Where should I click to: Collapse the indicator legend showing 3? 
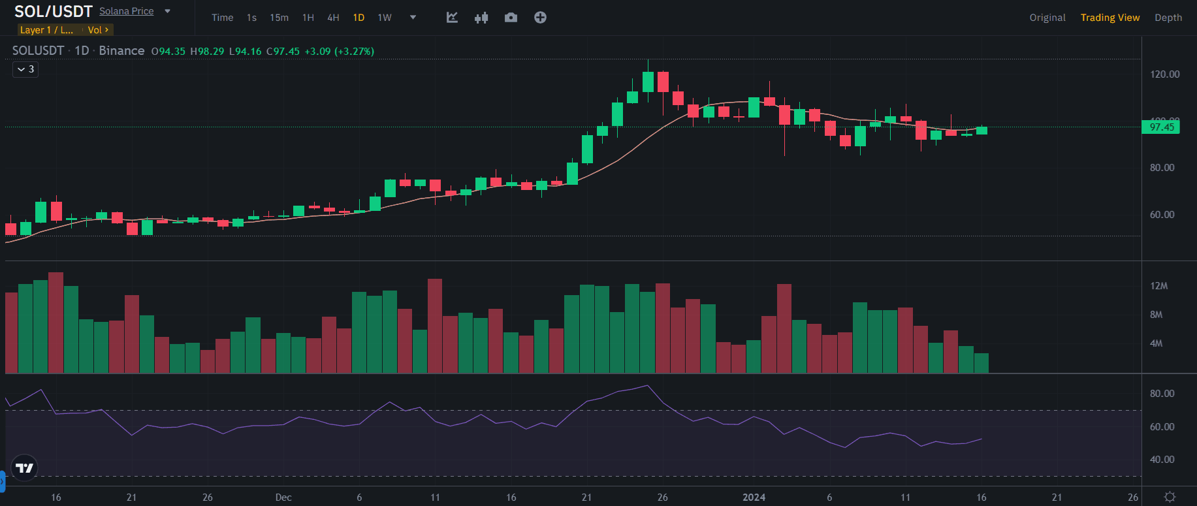(25, 69)
